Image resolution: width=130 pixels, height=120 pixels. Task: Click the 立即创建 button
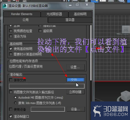(75, 92)
